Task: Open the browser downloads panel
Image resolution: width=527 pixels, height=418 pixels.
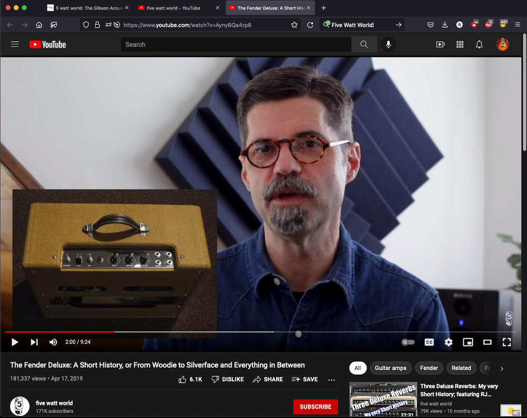Action: (445, 25)
